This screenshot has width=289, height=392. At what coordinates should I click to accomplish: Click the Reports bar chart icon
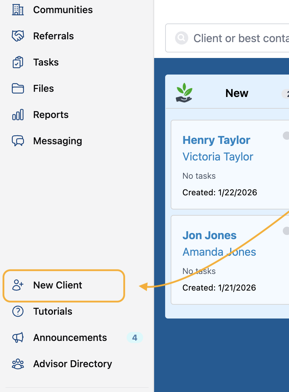pos(18,115)
